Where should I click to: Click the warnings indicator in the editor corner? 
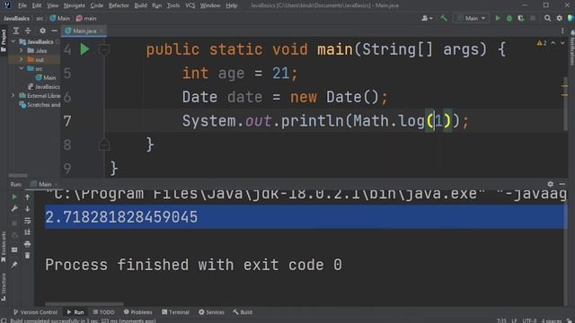click(542, 43)
